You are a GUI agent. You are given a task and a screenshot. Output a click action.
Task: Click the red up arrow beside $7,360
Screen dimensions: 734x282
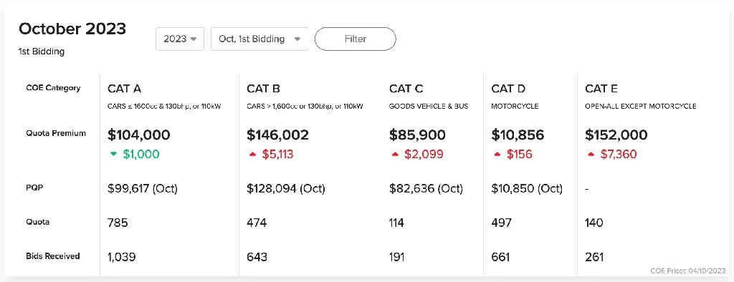(591, 155)
